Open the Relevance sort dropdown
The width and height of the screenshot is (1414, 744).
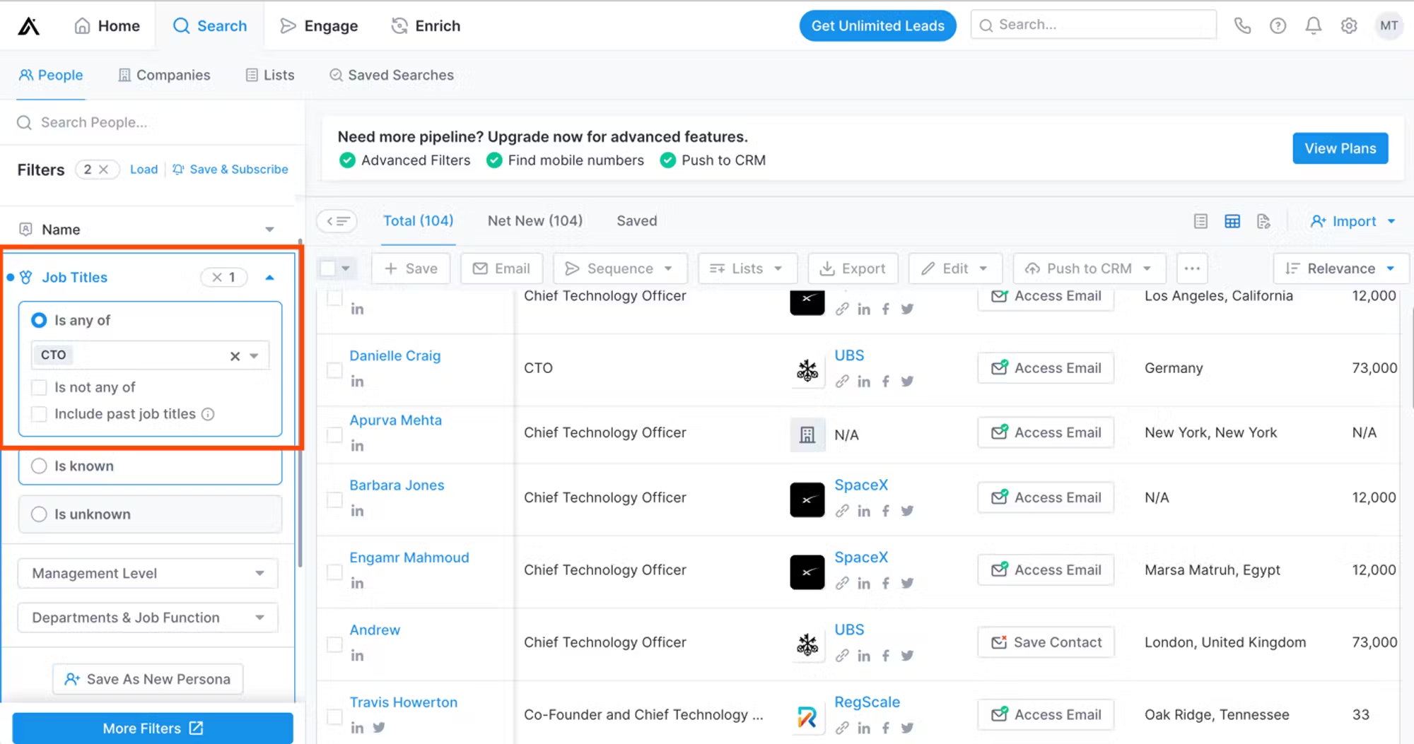click(1340, 268)
